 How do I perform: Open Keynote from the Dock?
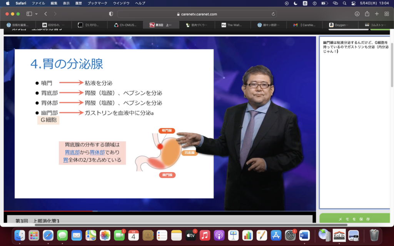pyautogui.click(x=233, y=235)
